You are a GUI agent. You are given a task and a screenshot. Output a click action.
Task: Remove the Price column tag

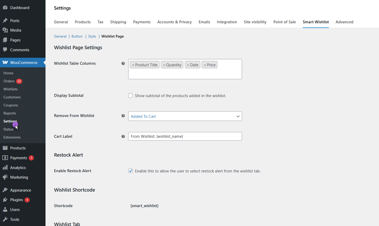click(205, 65)
